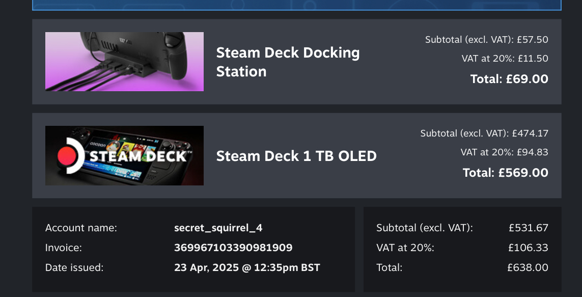Select the order total £638.00
582x297 pixels.
528,267
